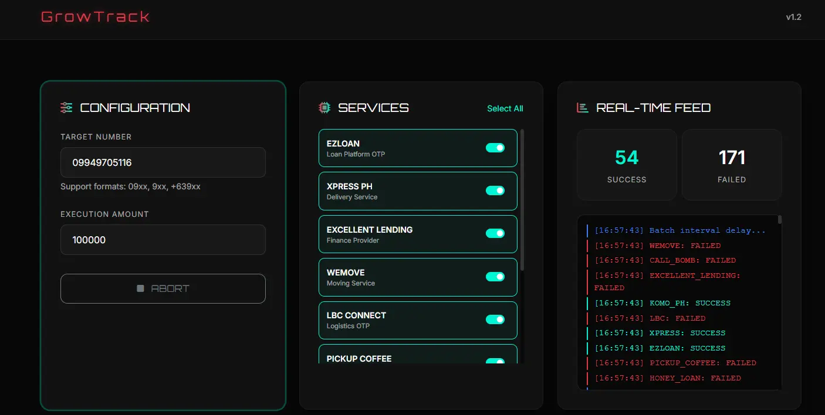Click 'PICKUP COFFEE' service title
Image resolution: width=825 pixels, height=415 pixels.
tap(359, 359)
